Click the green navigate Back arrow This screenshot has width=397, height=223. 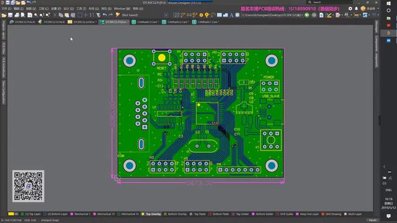307,15
